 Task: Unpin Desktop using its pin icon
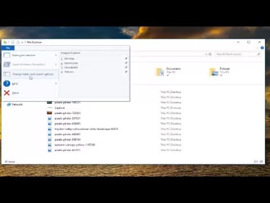(126, 59)
